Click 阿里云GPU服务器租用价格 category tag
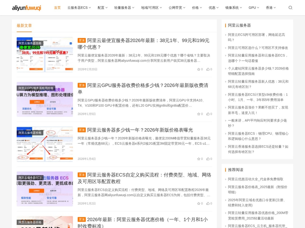The width and height of the screenshot is (305, 228). pyautogui.click(x=36, y=88)
